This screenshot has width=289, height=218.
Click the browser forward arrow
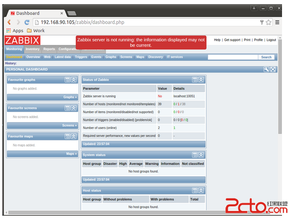coord(18,22)
